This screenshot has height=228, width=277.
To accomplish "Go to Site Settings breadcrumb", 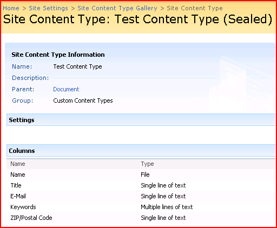I will 48,8.
